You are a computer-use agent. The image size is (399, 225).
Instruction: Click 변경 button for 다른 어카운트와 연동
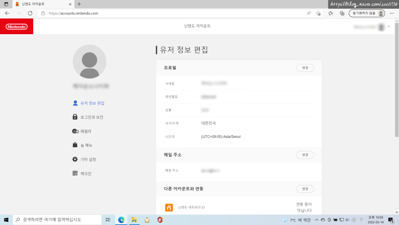click(305, 189)
